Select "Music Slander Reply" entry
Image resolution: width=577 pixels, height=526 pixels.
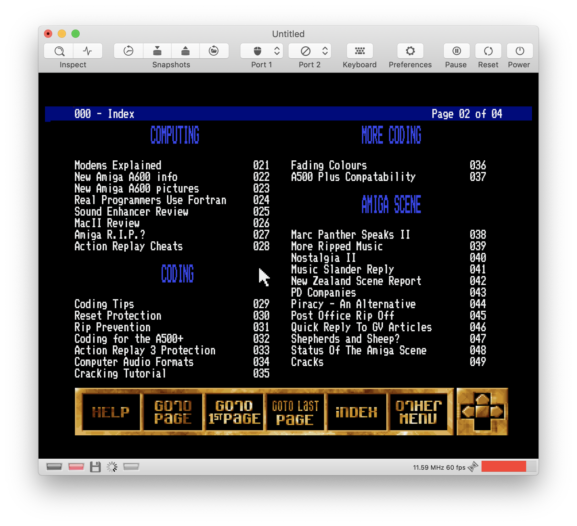pos(342,270)
